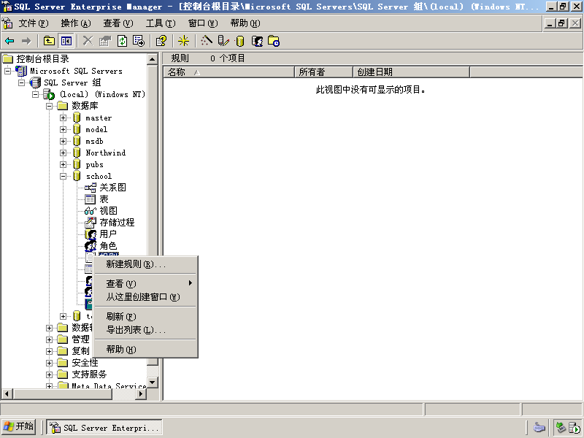Sort by the 创建日期 column header
The width and height of the screenshot is (584, 438).
coord(411,72)
